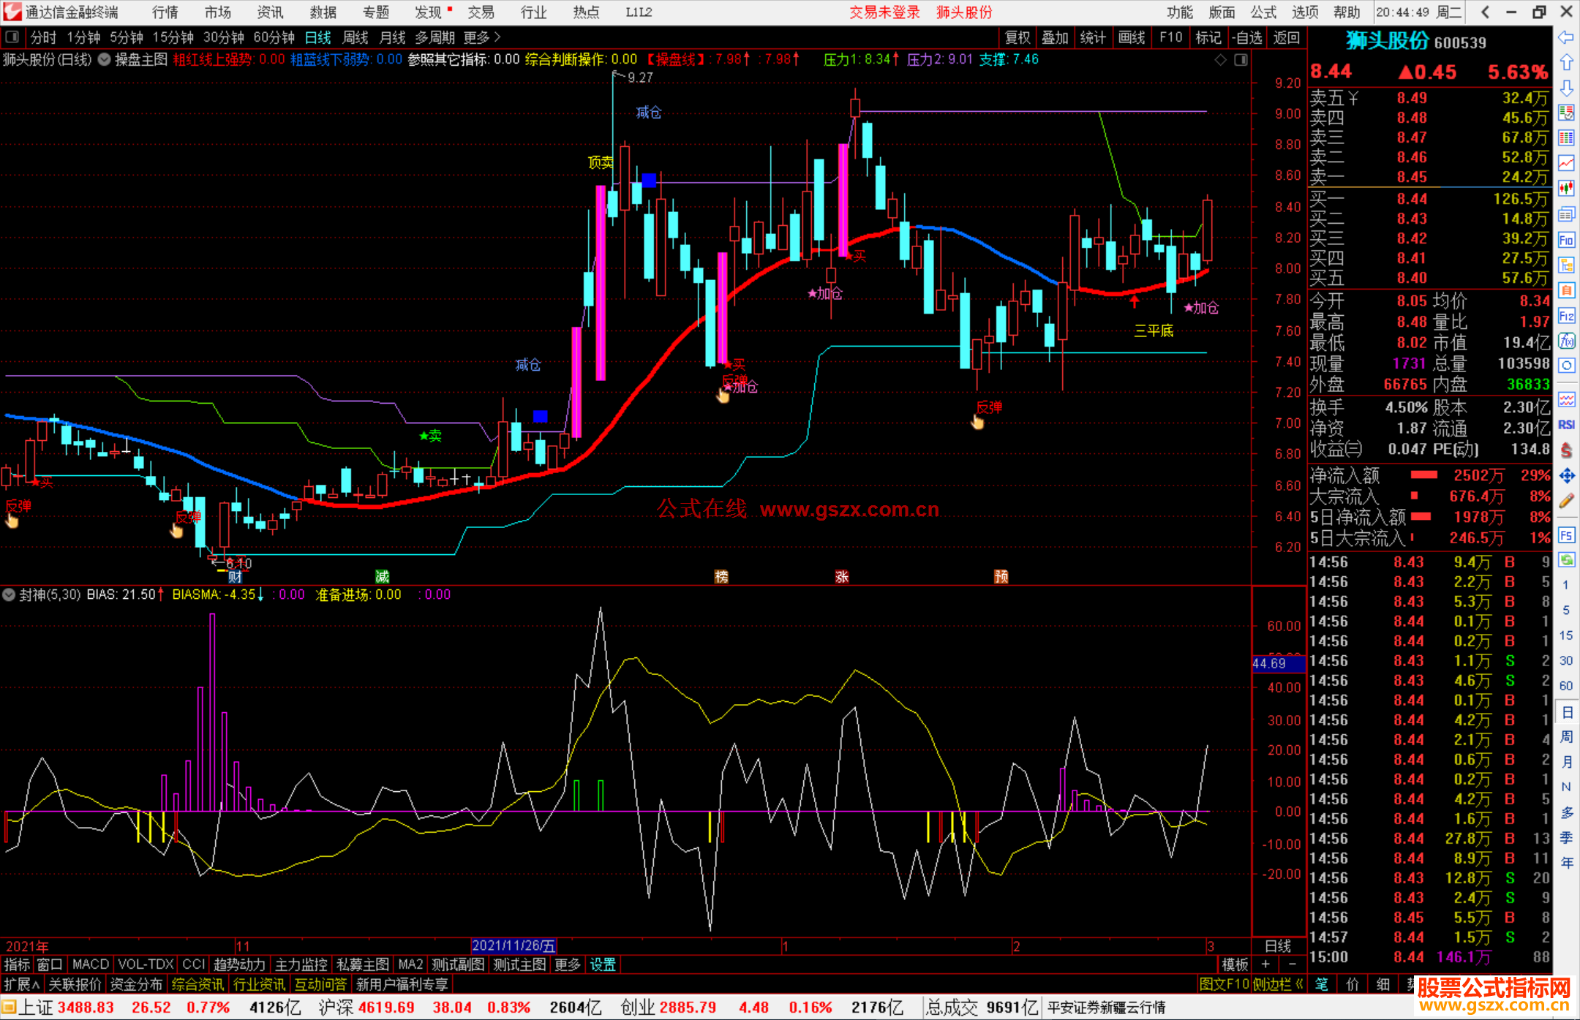Switch to the 笔 tick detail tab
The image size is (1580, 1020).
(1322, 984)
